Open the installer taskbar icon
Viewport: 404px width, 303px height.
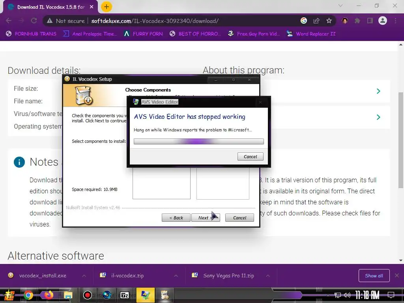[165, 295]
